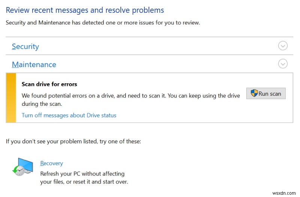
Task: Expand the Security section chevron
Action: click(x=283, y=46)
